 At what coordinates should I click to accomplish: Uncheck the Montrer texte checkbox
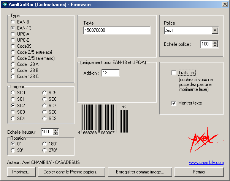[x=174, y=103]
